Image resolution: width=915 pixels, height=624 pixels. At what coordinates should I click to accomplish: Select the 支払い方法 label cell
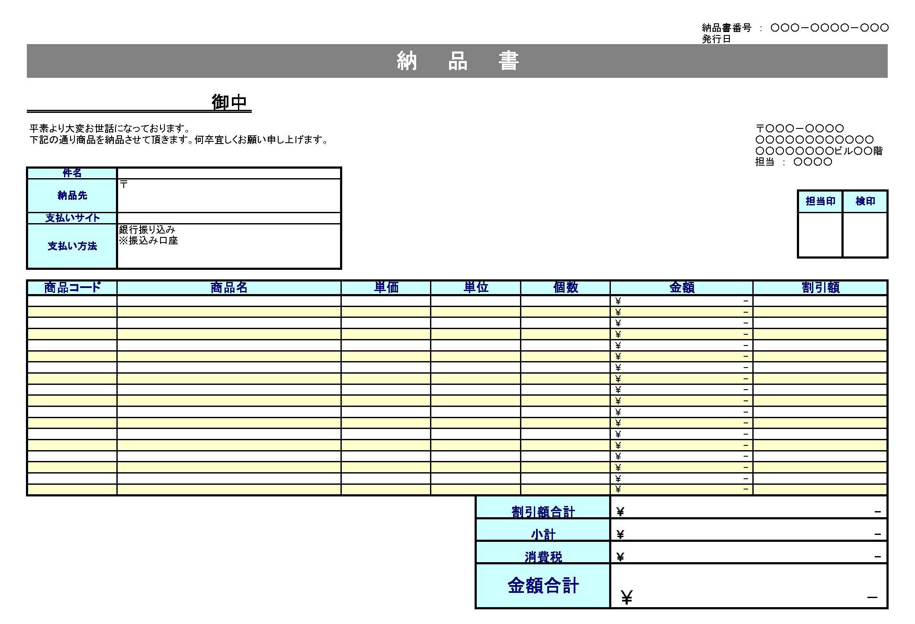pyautogui.click(x=72, y=246)
